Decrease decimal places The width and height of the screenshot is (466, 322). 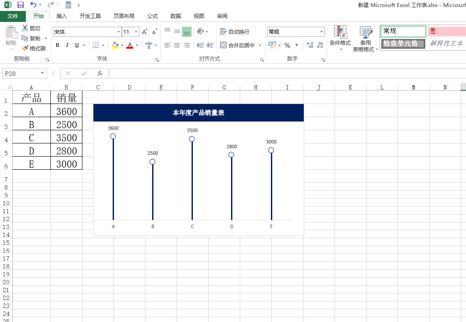pos(320,45)
